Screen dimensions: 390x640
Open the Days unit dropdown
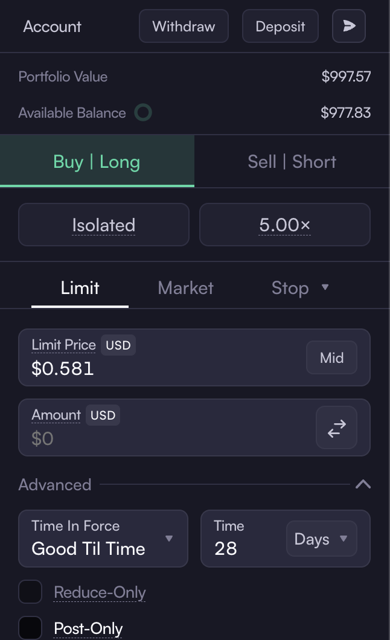coord(321,539)
